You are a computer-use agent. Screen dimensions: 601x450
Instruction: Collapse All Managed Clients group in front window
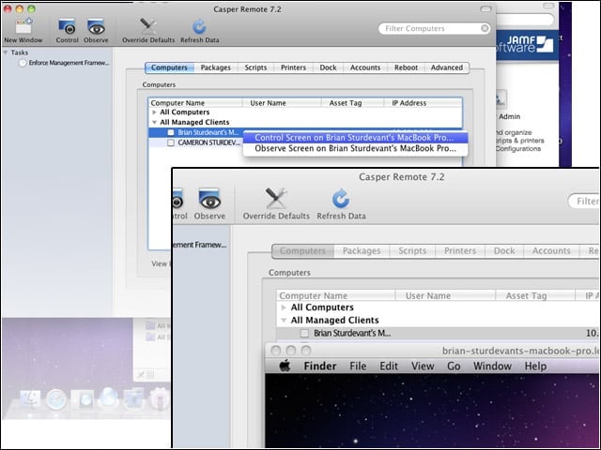coord(284,320)
